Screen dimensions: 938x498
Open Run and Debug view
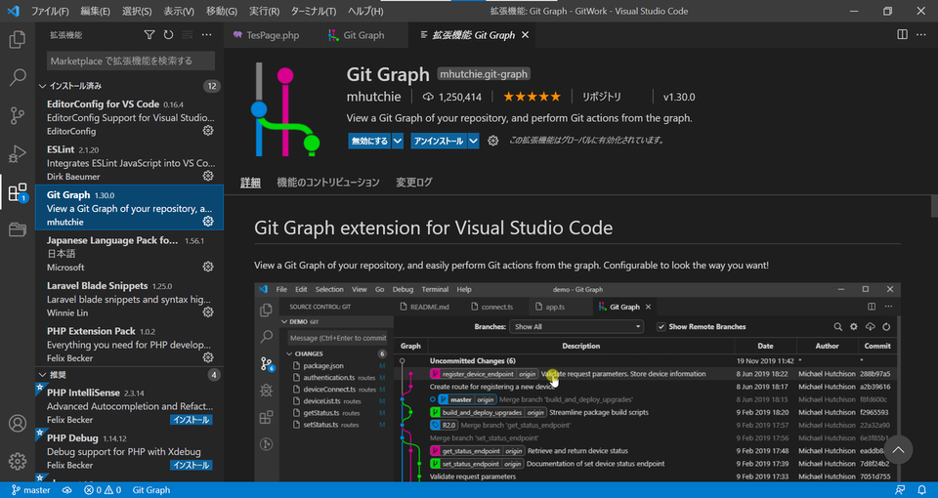18,153
